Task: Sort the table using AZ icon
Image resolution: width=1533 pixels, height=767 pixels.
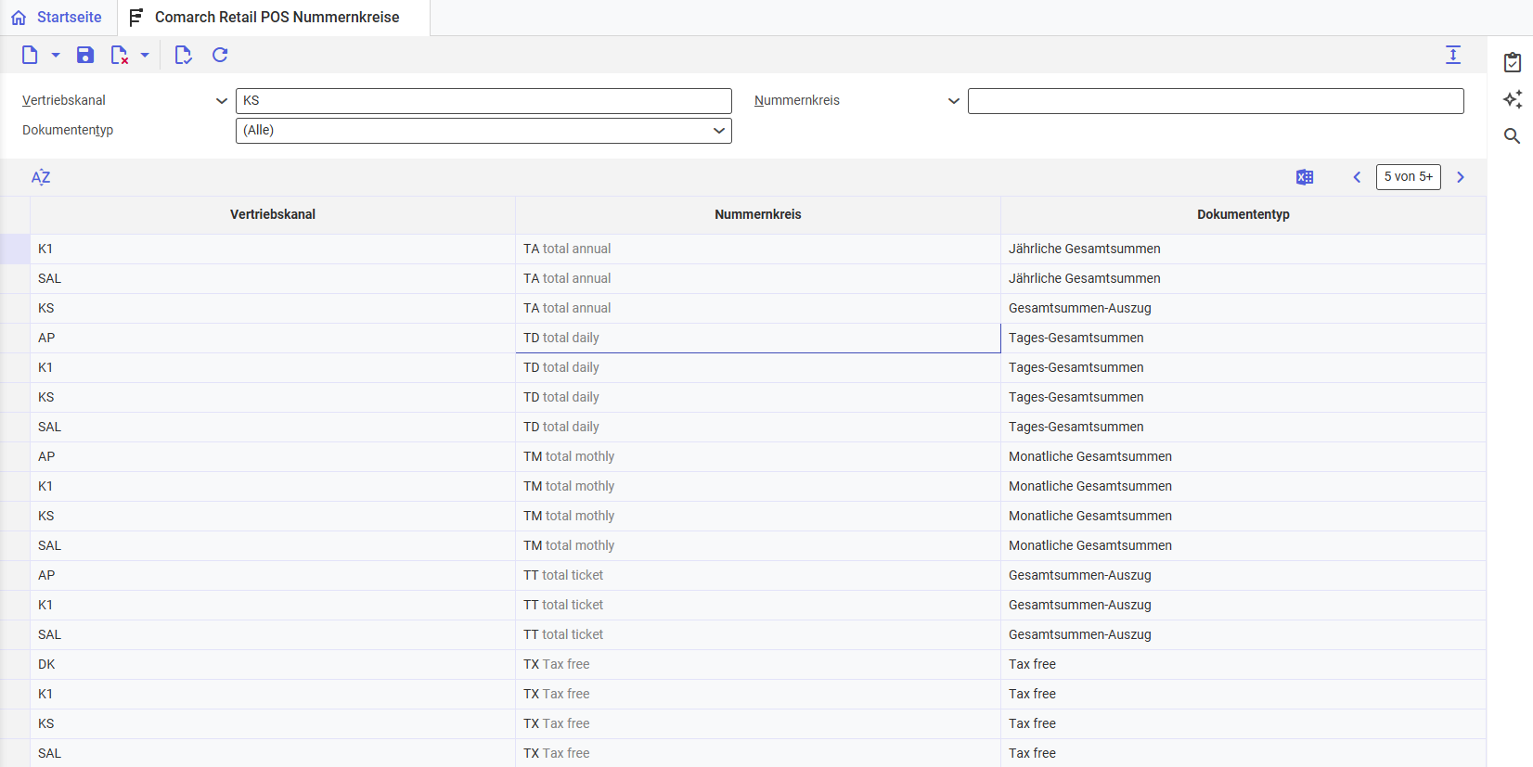Action: coord(41,177)
